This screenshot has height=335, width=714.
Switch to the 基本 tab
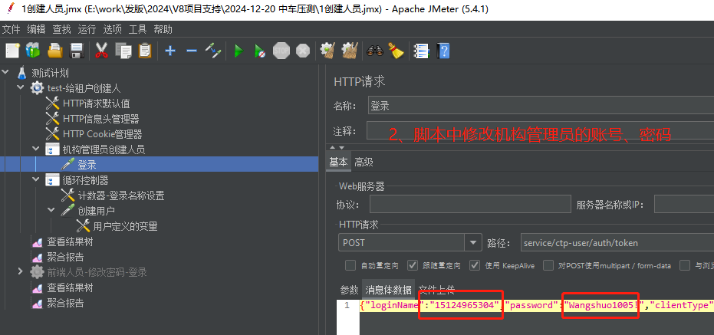tap(338, 162)
